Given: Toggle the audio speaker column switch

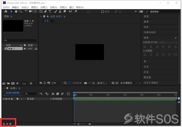Looking at the screenshot, I should tap(6, 99).
